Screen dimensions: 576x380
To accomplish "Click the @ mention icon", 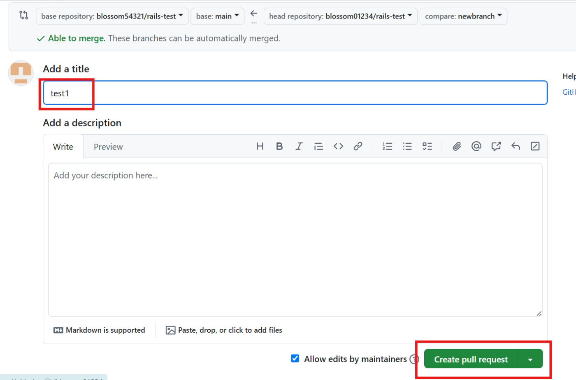I will point(476,146).
